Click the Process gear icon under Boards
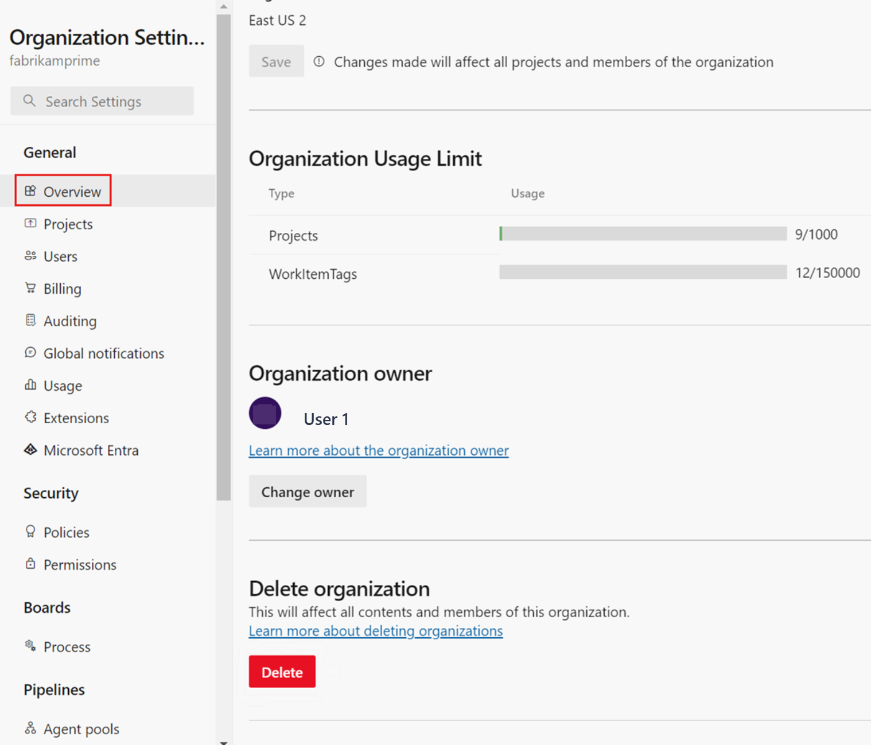This screenshot has height=745, width=871. click(x=30, y=646)
